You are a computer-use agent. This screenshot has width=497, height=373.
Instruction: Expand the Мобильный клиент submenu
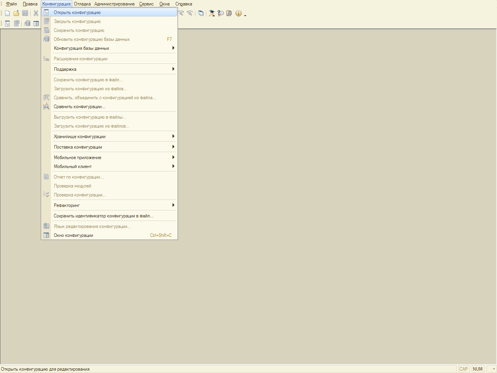[109, 166]
